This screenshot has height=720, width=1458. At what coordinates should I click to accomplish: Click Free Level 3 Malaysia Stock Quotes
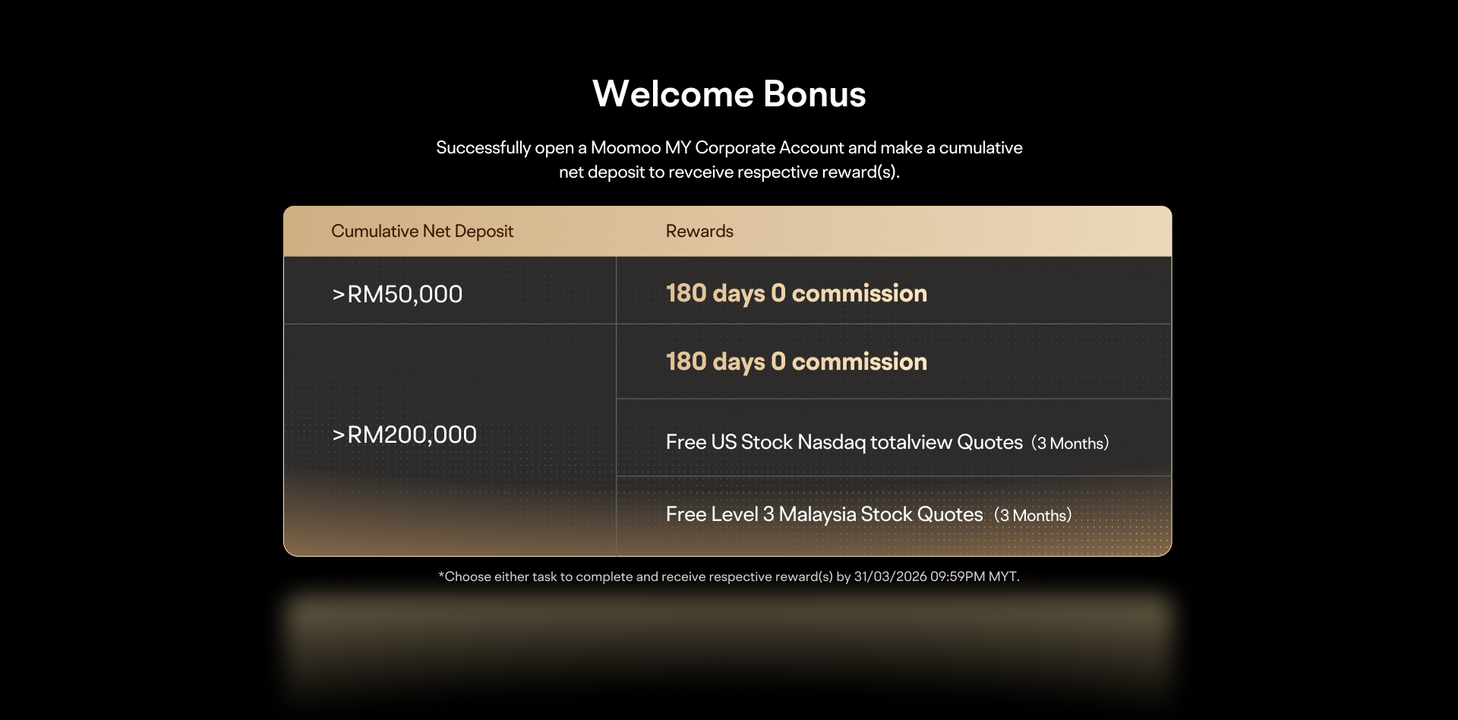click(x=824, y=514)
